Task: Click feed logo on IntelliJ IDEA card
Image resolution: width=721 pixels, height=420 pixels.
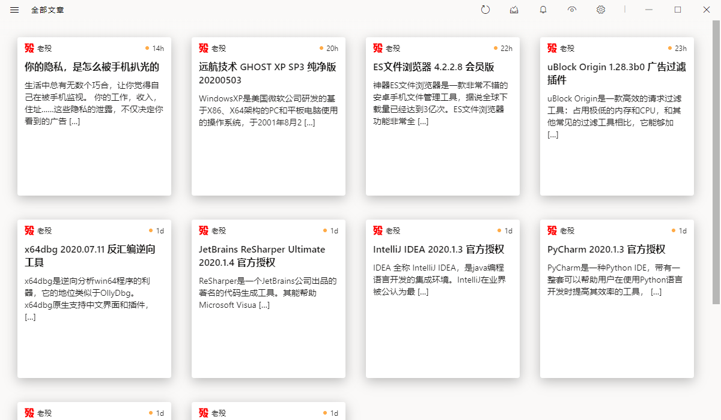Action: (378, 230)
